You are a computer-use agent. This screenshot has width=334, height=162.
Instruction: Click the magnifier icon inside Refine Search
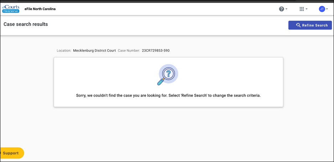(298, 25)
